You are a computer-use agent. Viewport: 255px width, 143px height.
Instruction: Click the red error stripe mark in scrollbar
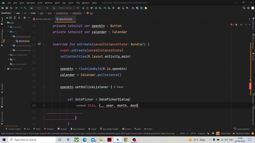click(x=250, y=86)
